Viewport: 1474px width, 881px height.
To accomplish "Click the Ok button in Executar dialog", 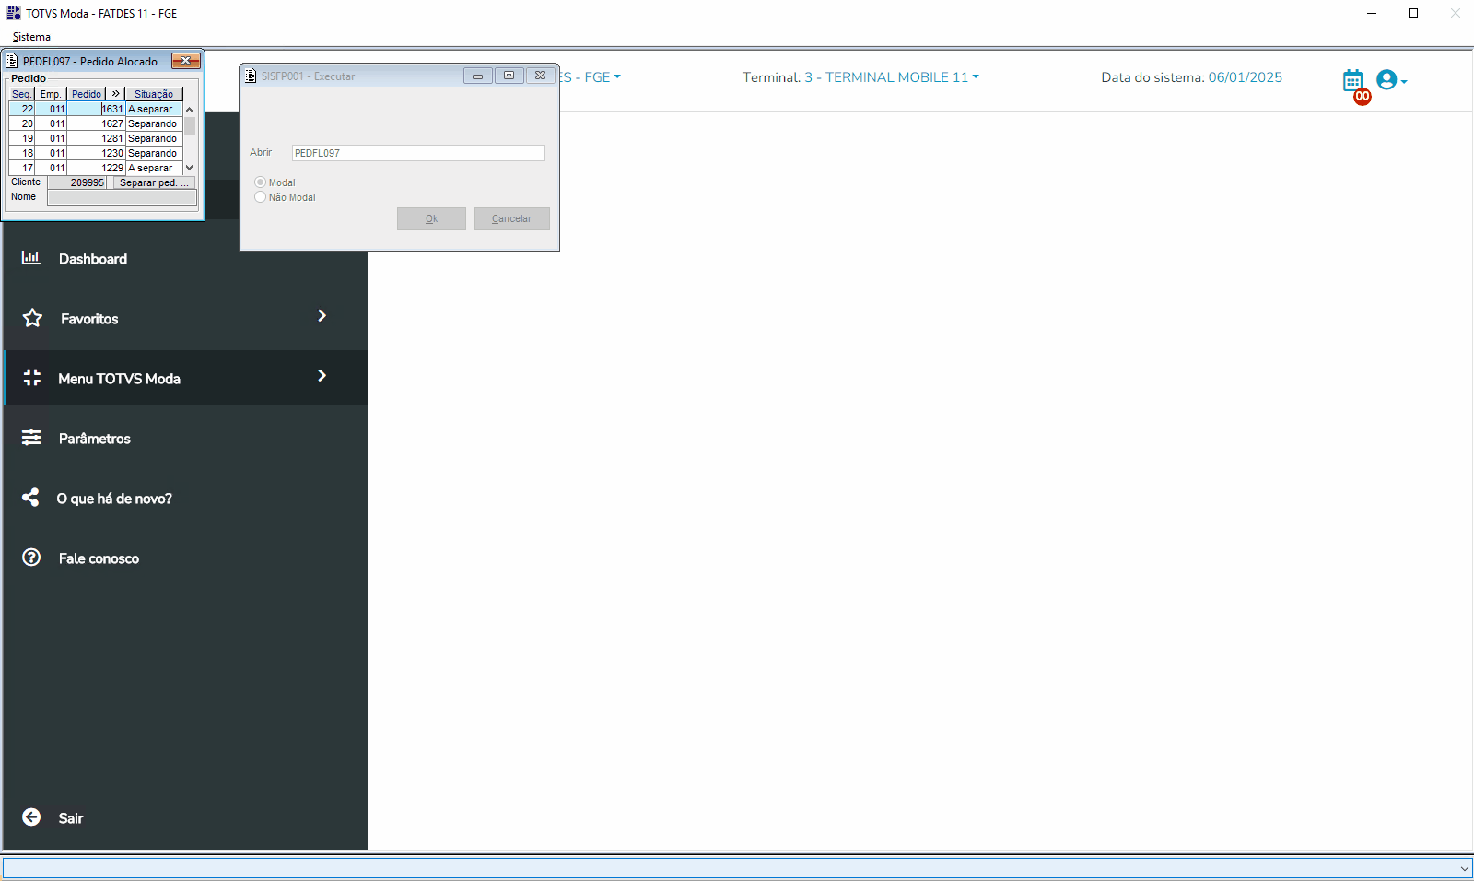I will click(x=431, y=218).
